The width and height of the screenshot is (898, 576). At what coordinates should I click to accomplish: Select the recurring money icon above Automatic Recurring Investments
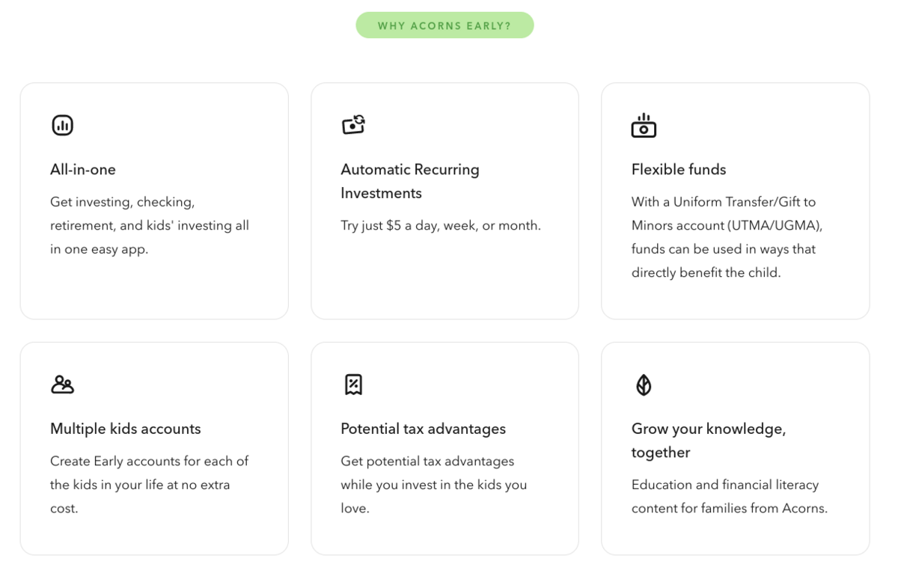tap(353, 124)
